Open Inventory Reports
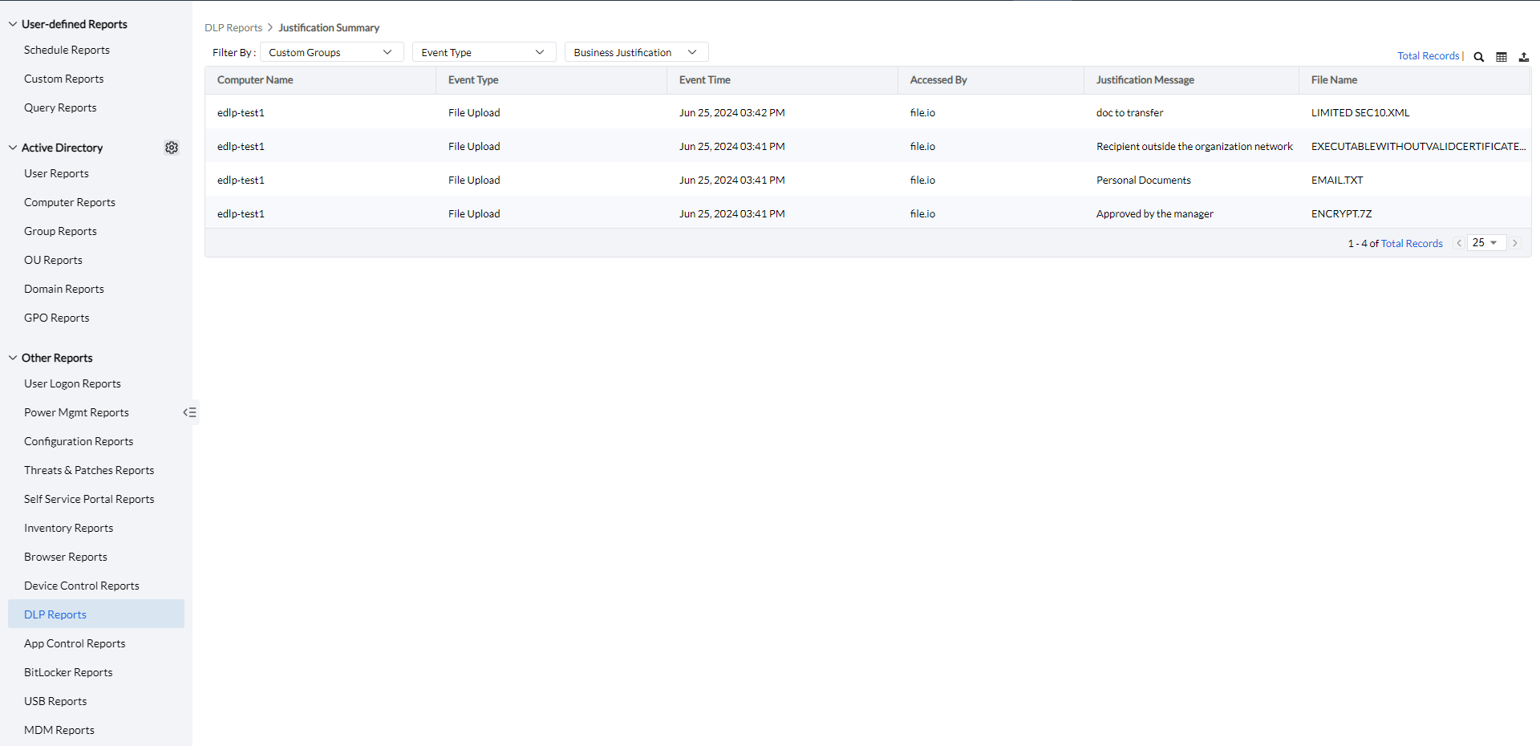Image resolution: width=1540 pixels, height=746 pixels. [69, 528]
